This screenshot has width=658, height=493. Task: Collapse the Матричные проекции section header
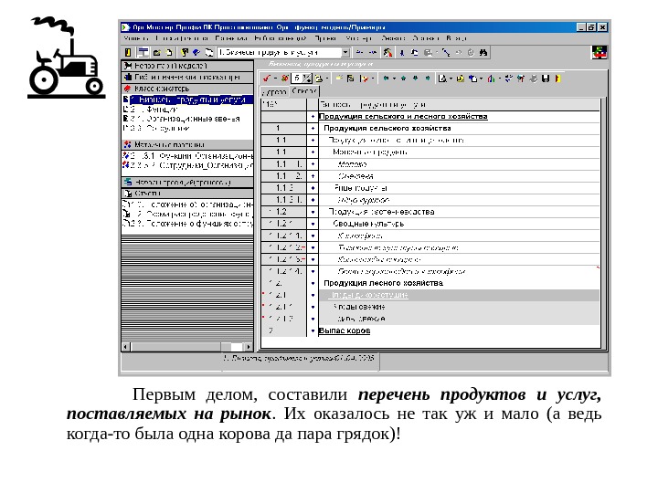tap(187, 144)
